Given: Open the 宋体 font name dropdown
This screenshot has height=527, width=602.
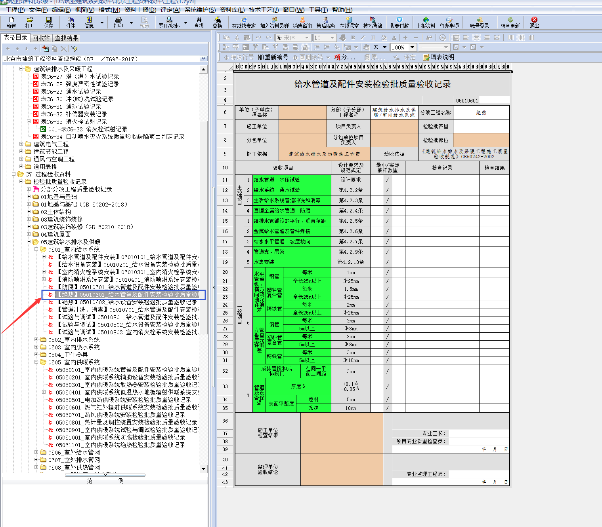Looking at the screenshot, I should click(307, 38).
